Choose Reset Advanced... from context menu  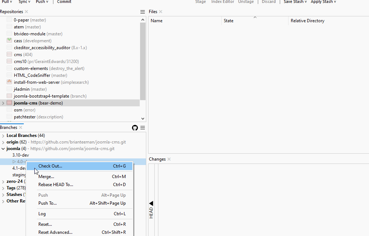pyautogui.click(x=80, y=232)
